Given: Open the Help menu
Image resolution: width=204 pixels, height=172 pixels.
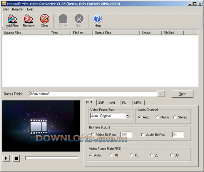Looking at the screenshot, I should coord(30,9).
